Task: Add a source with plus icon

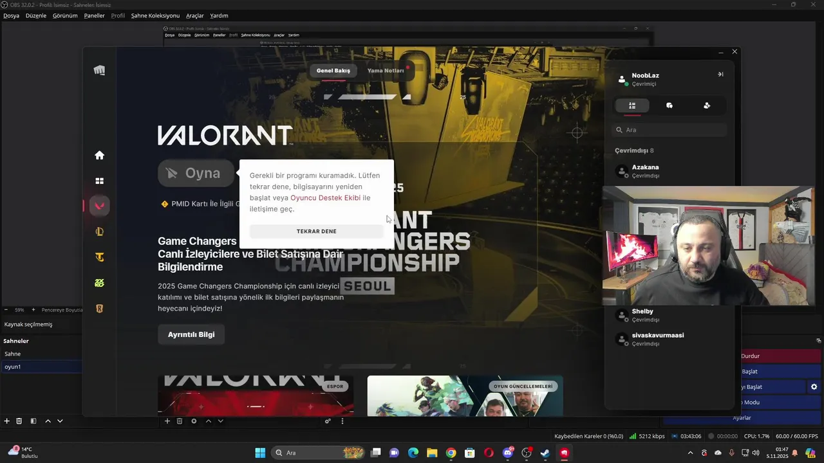Action: (167, 421)
